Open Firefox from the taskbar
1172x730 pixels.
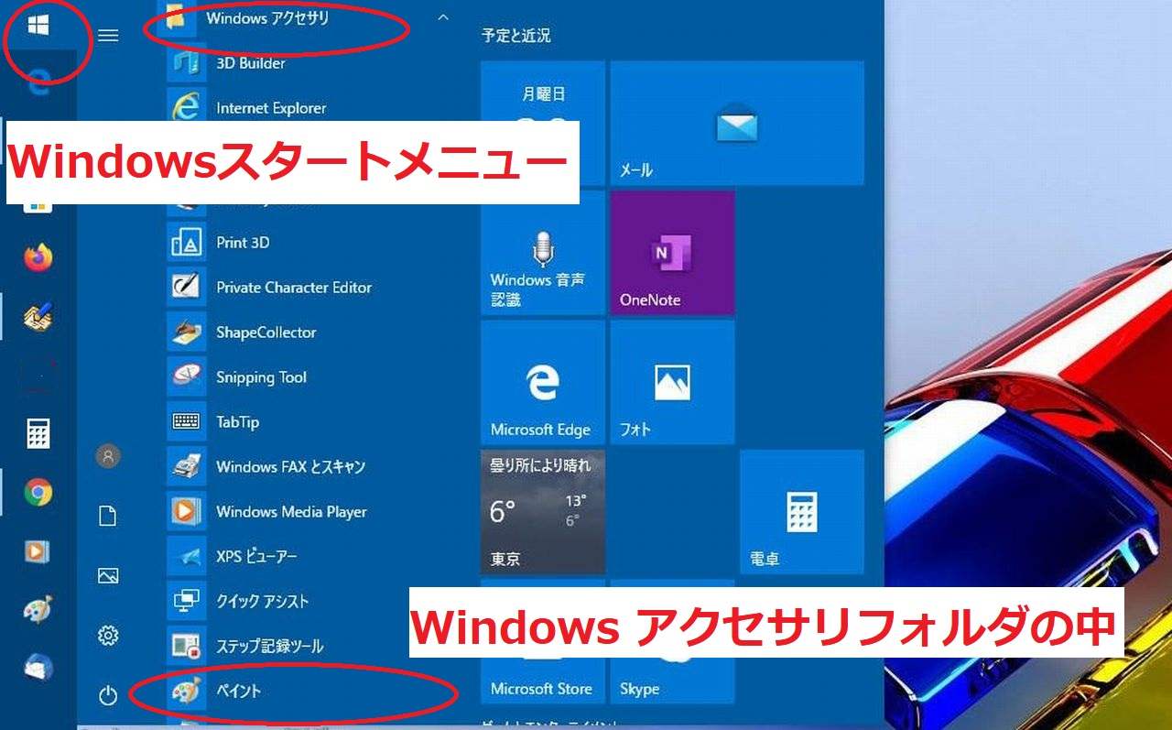coord(38,258)
